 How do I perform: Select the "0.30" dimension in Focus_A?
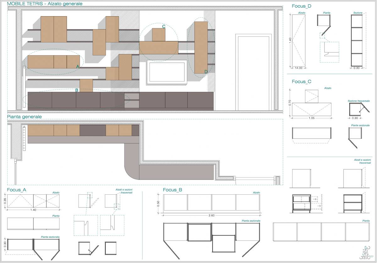coord(5,245)
